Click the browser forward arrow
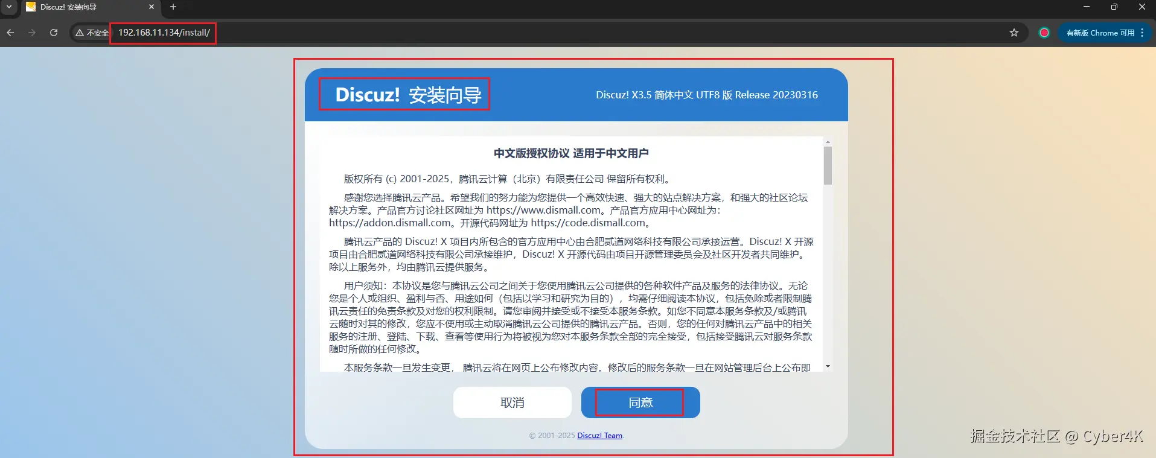The width and height of the screenshot is (1156, 458). (x=32, y=33)
